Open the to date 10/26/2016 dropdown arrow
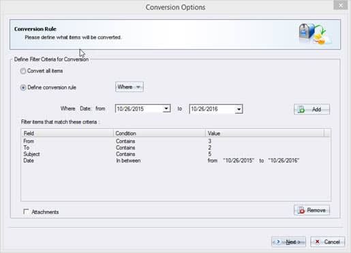The height and width of the screenshot is (253, 351). 239,109
